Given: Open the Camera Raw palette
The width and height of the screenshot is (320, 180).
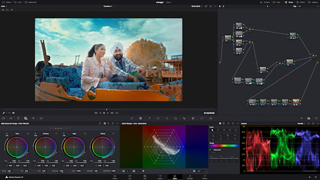Looking at the screenshot, I should (x=3, y=118).
